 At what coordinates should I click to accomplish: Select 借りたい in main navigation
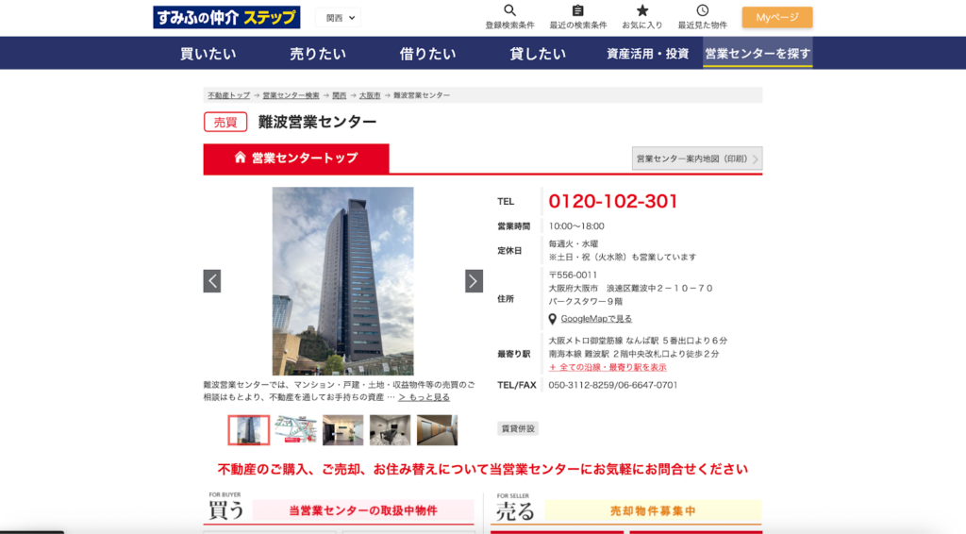[x=427, y=54]
